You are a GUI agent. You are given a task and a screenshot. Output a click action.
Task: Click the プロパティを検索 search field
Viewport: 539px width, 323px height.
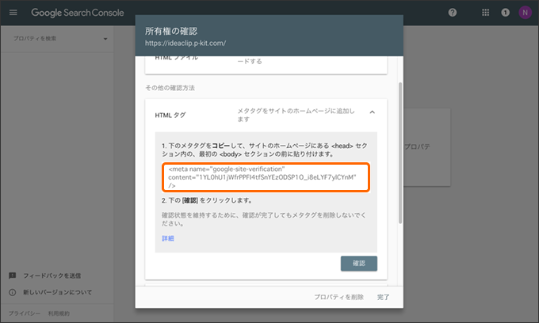(x=57, y=39)
